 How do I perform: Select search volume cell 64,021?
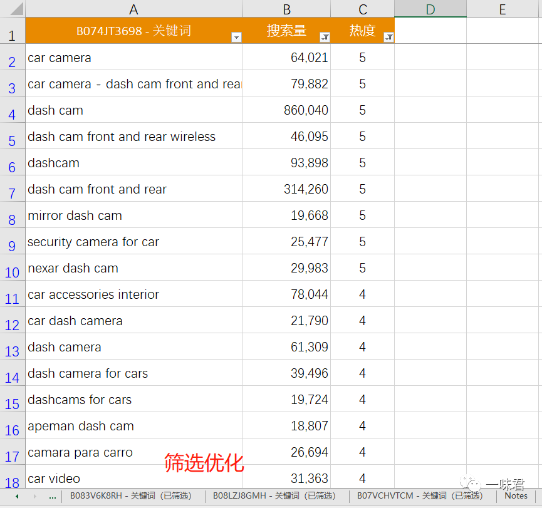click(286, 57)
